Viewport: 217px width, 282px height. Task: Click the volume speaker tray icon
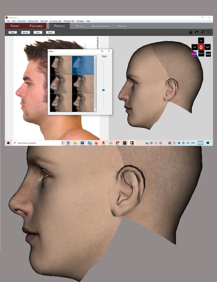click(188, 143)
